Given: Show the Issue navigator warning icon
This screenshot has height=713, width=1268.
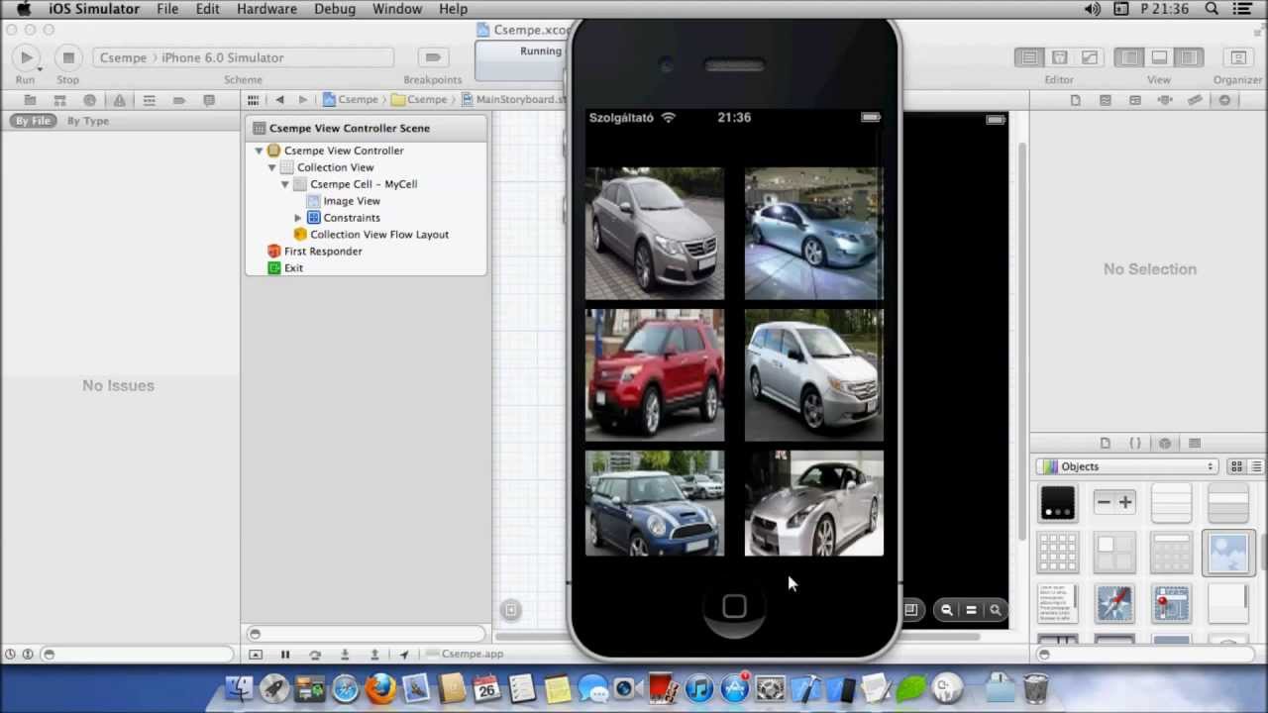Looking at the screenshot, I should pos(120,100).
